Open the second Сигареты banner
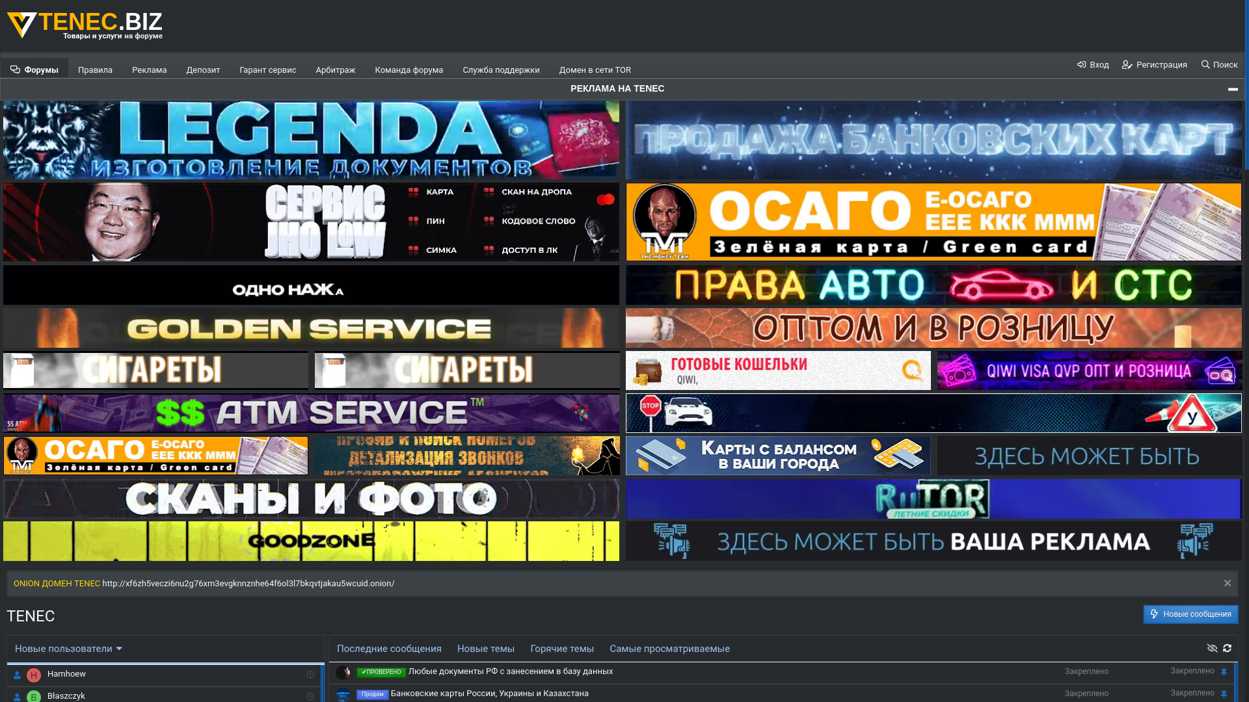This screenshot has height=702, width=1249. [467, 370]
